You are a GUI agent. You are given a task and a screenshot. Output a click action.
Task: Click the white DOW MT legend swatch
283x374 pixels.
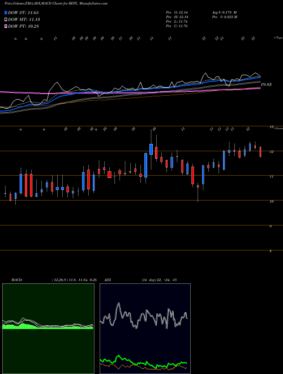point(6,20)
